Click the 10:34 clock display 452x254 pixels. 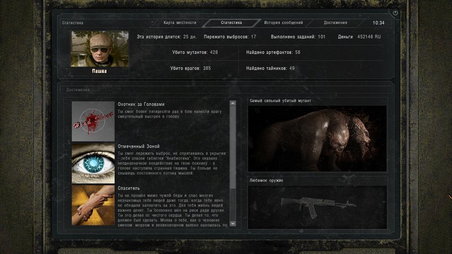379,23
